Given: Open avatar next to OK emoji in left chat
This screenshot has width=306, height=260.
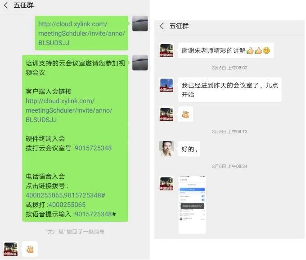Looking at the screenshot, I should point(11,249).
